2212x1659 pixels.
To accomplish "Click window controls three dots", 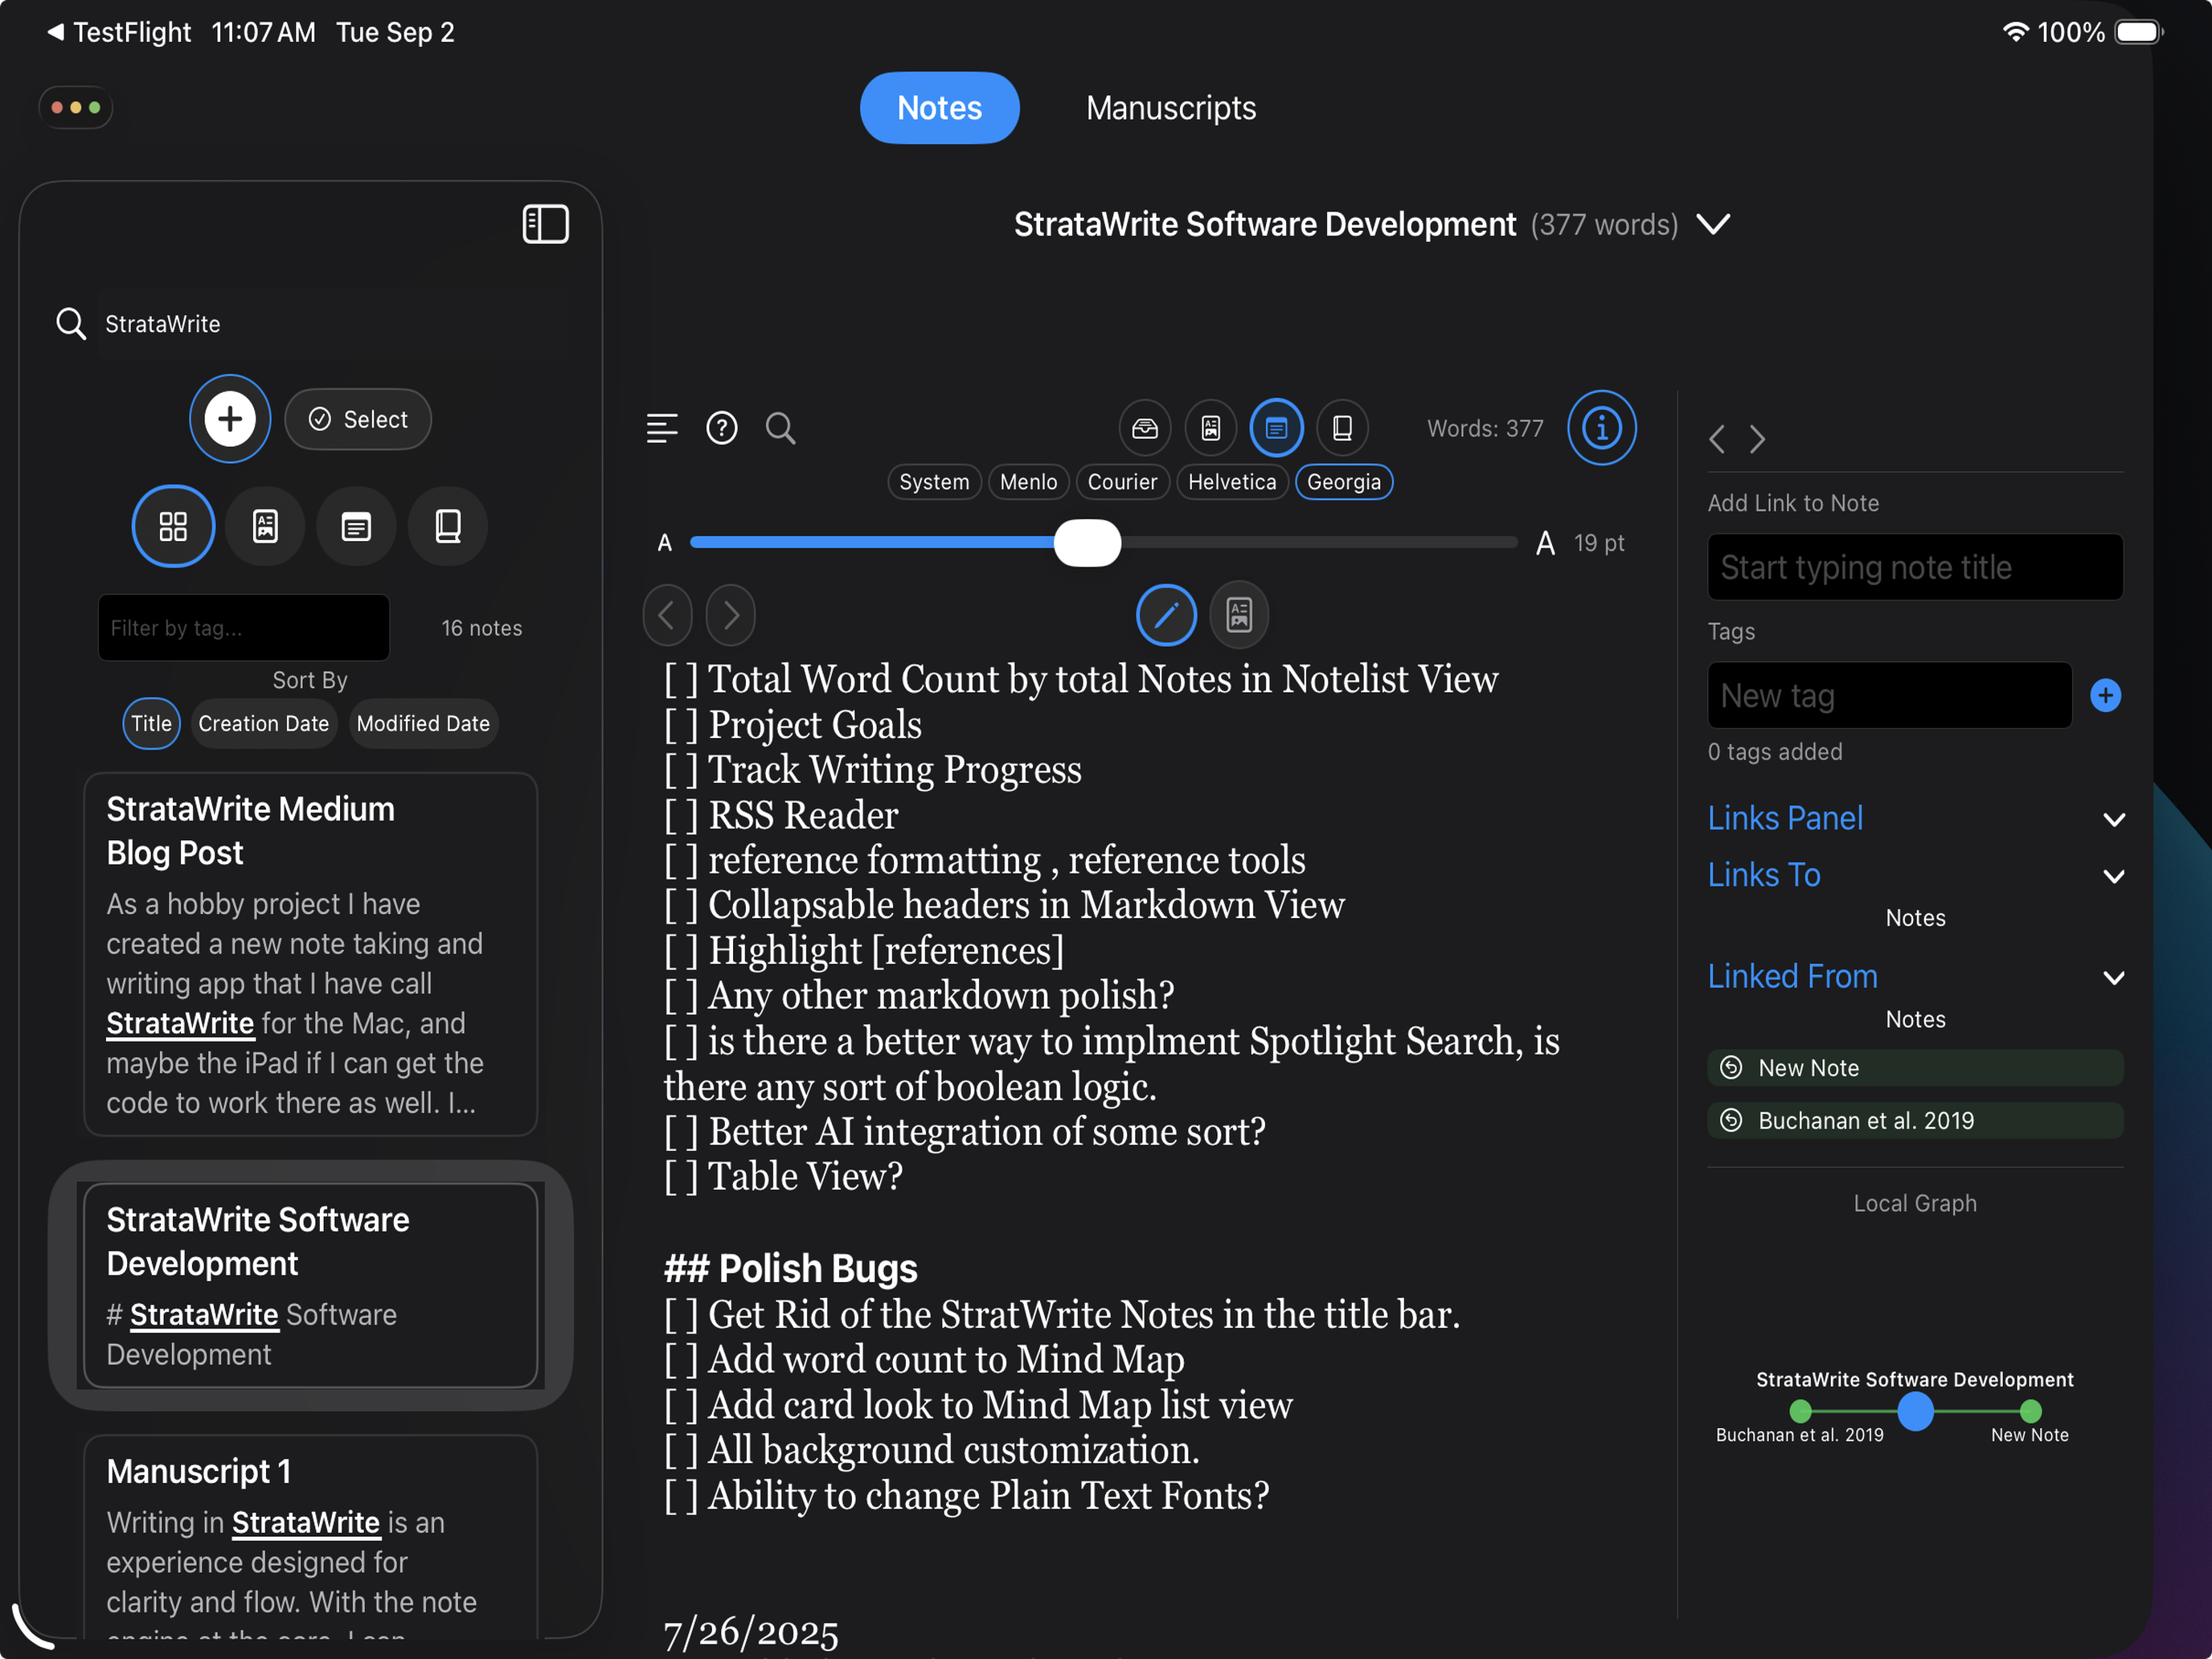I will (76, 108).
